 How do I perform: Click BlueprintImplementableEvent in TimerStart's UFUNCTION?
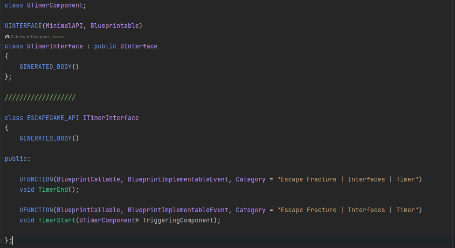point(178,210)
